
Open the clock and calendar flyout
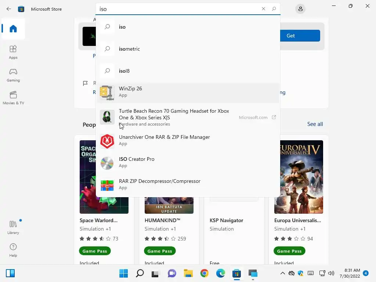tap(350, 273)
